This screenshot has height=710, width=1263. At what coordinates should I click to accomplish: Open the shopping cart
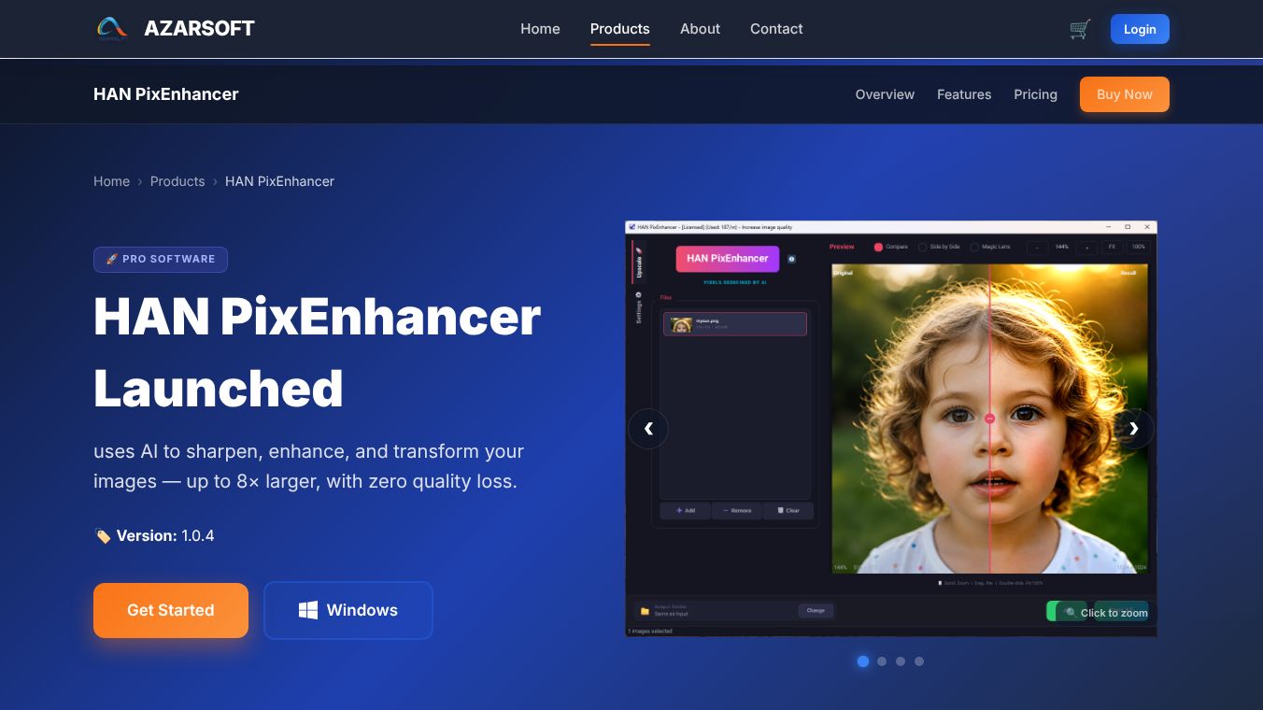(x=1080, y=29)
